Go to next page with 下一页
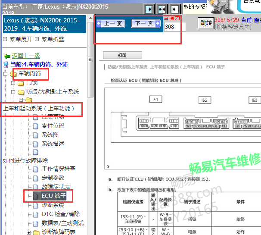 pyautogui.click(x=146, y=23)
